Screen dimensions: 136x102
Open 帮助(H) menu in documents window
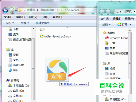tap(58, 17)
